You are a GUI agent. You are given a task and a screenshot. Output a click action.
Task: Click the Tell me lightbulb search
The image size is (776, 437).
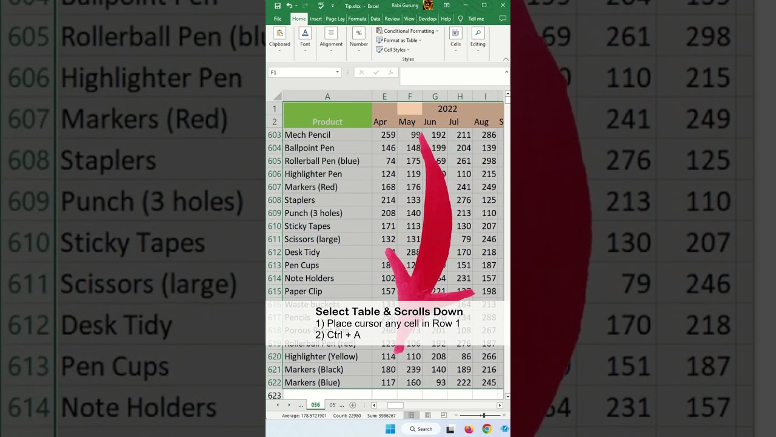pyautogui.click(x=471, y=19)
